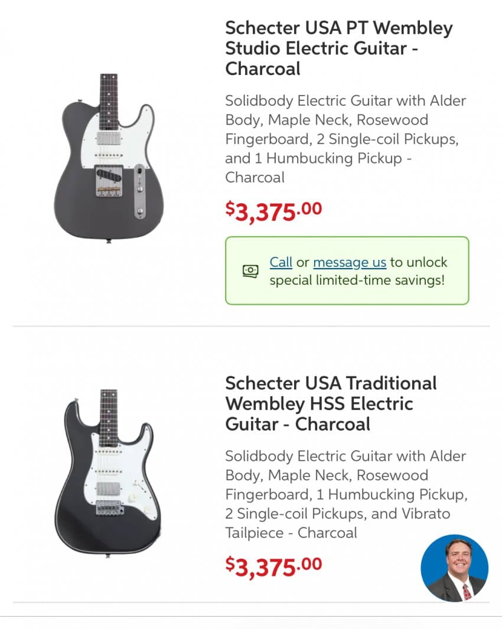502x629 pixels.
Task: Click the message us link
Action: coord(350,262)
